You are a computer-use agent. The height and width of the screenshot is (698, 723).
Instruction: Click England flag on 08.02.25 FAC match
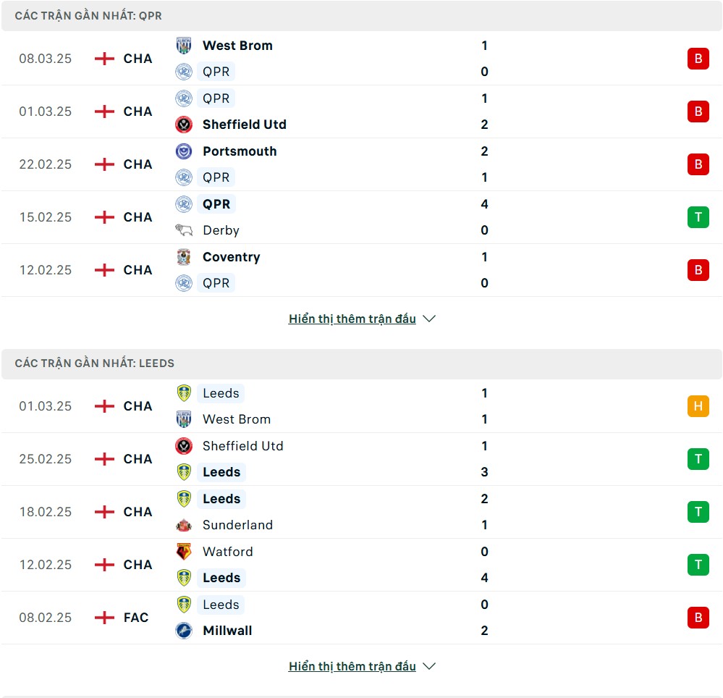click(104, 617)
